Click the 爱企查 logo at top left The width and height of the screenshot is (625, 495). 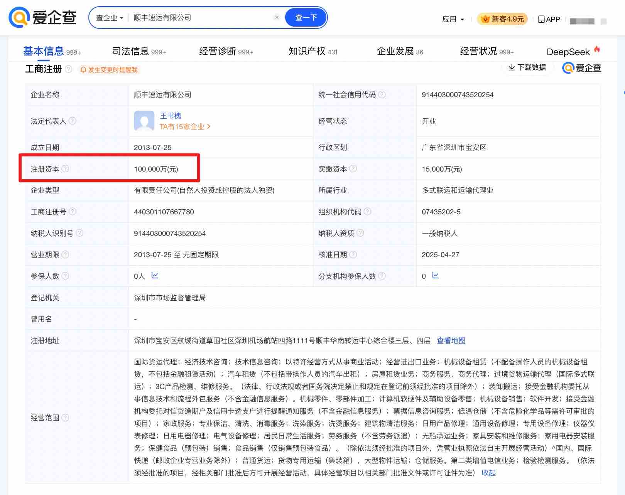[42, 17]
